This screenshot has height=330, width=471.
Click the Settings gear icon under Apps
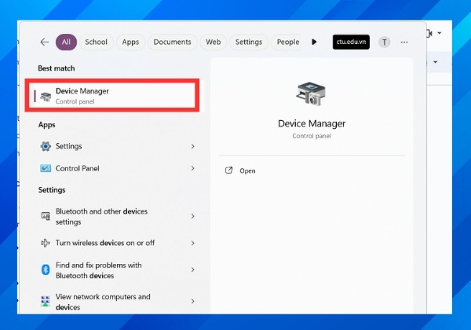click(46, 146)
